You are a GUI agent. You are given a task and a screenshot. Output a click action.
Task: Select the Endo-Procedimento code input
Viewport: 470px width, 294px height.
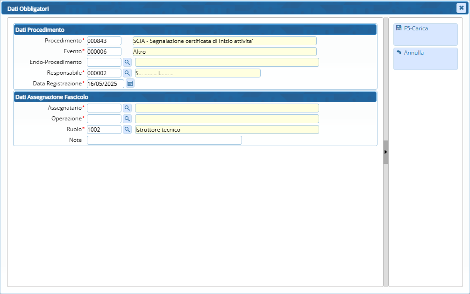click(x=104, y=62)
